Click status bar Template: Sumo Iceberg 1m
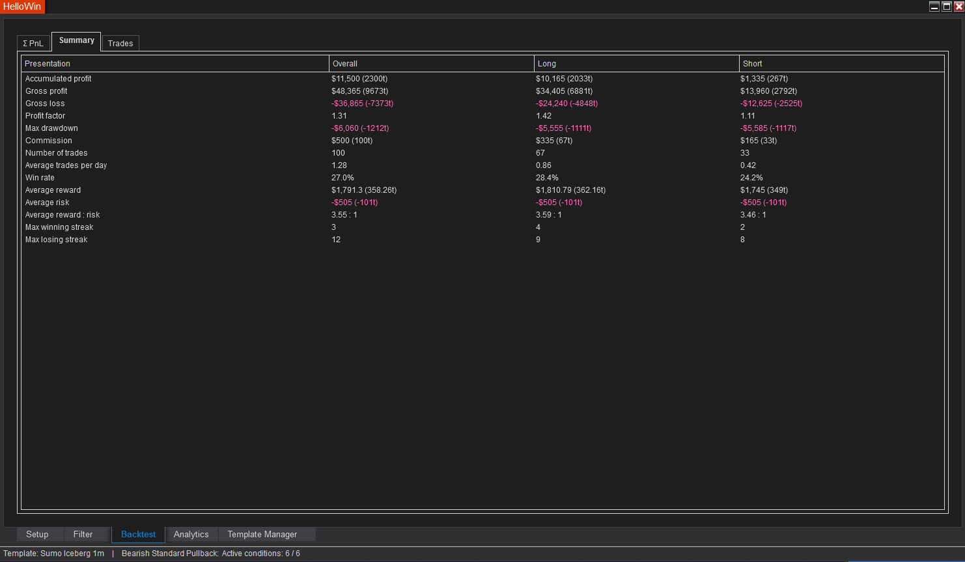This screenshot has width=965, height=562. (54, 554)
